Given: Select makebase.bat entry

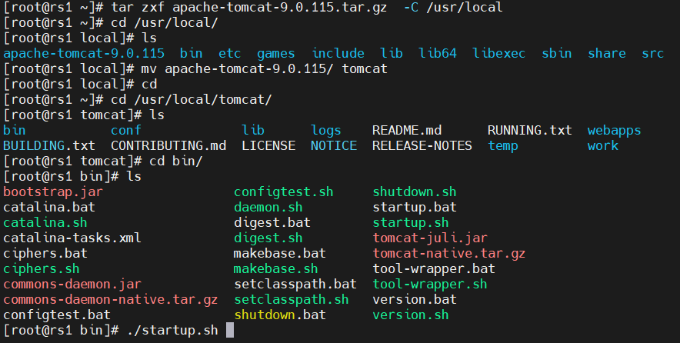Looking at the screenshot, I should 280,253.
